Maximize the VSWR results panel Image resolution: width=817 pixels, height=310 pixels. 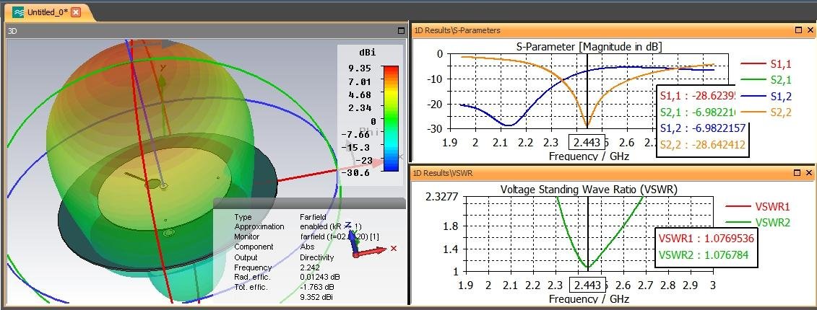coord(798,173)
